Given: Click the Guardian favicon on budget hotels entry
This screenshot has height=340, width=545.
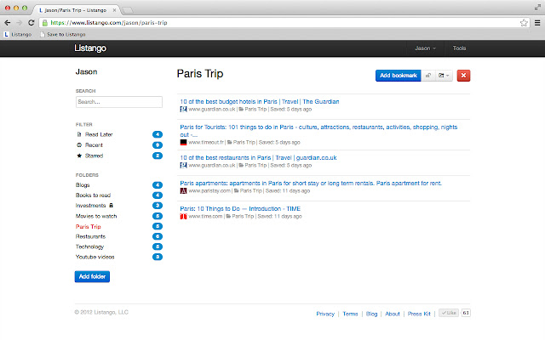Looking at the screenshot, I should (x=184, y=110).
